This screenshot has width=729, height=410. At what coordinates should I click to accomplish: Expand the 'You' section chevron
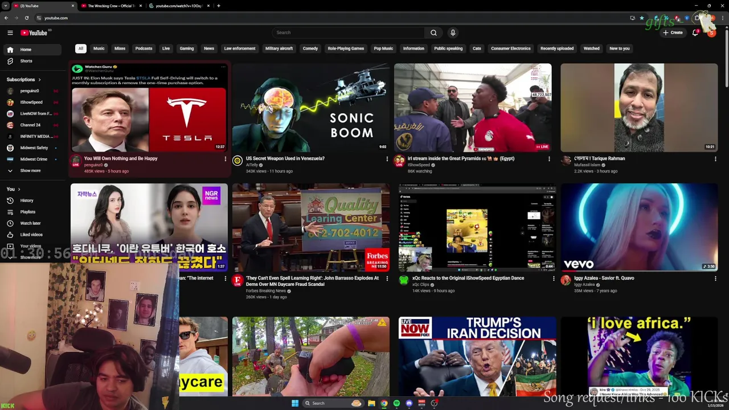point(19,189)
